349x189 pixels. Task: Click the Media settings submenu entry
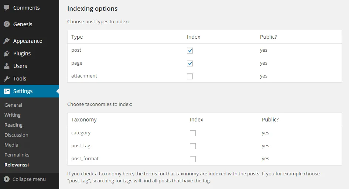click(x=11, y=145)
